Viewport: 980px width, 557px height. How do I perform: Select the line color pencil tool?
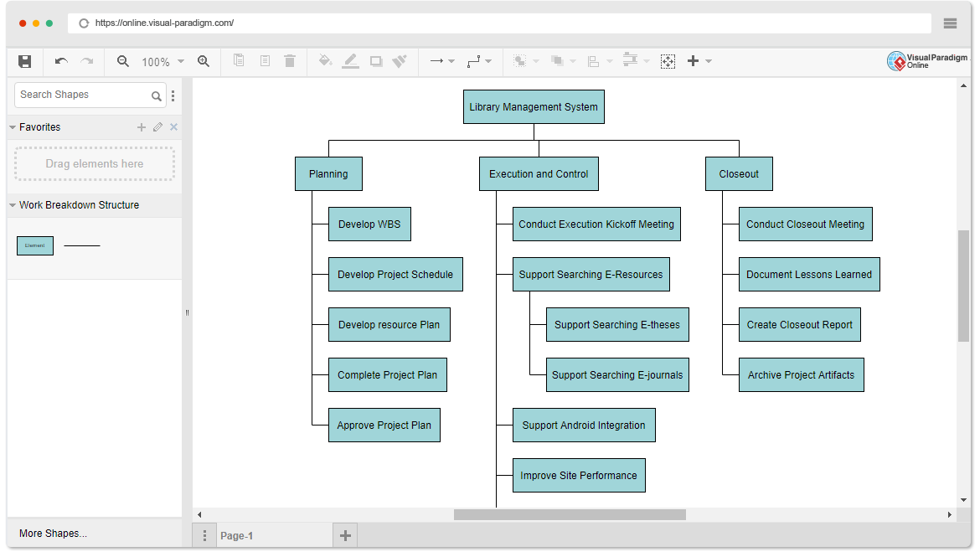pos(351,61)
